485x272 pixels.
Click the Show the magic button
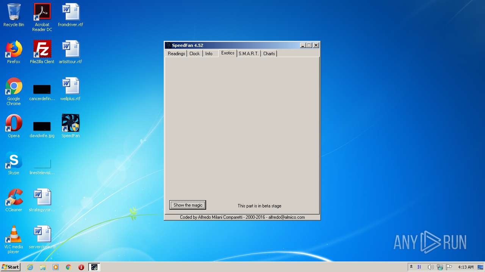click(188, 205)
